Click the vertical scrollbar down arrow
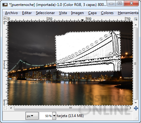141x123 pixels. pos(136,103)
